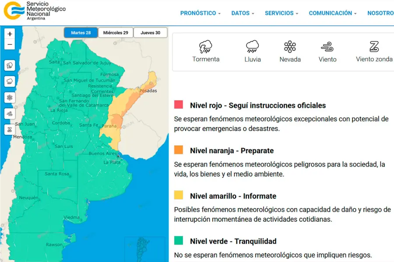Screen dimensions: 394x262
Task: Open the SERVICIOS dropdown menu
Action: tap(281, 13)
